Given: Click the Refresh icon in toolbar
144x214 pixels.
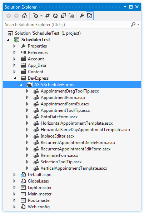Looking at the screenshot, I should click(55, 16).
